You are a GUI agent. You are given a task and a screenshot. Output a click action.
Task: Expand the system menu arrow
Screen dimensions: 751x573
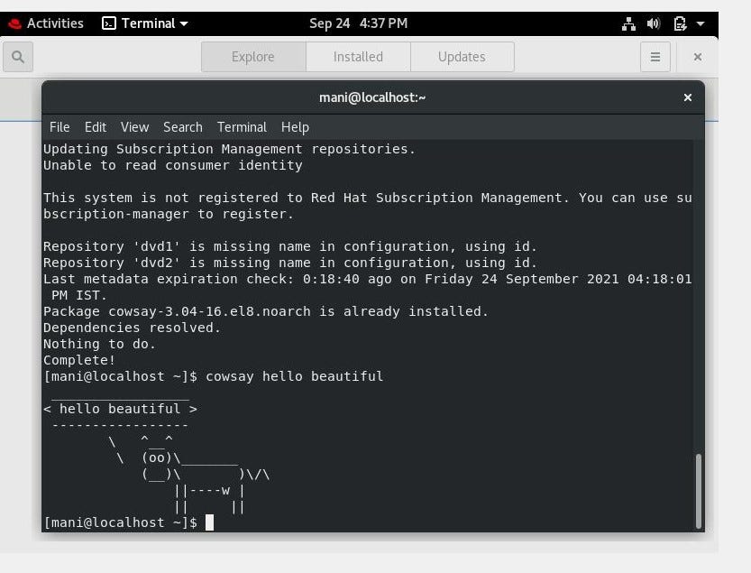pos(701,23)
